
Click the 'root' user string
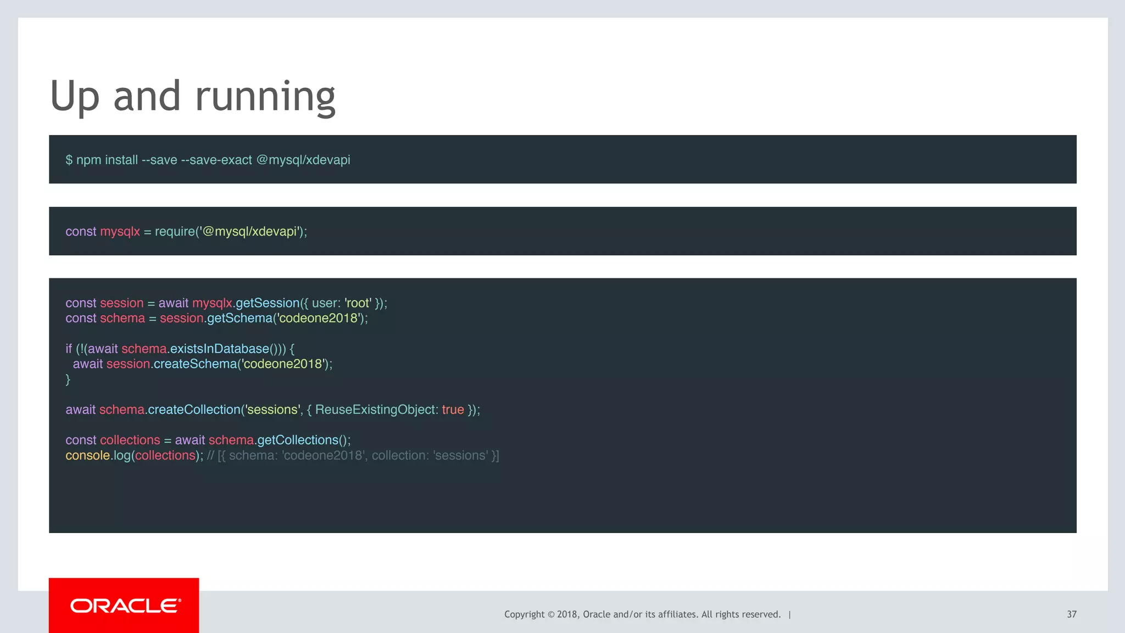pos(358,303)
